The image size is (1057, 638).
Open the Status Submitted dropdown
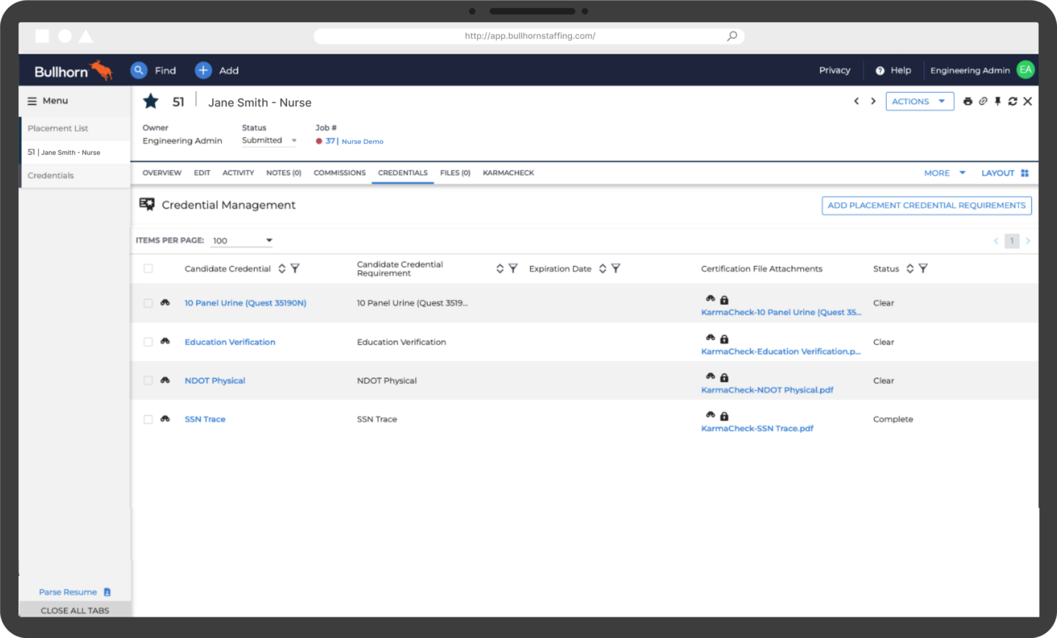(x=269, y=140)
